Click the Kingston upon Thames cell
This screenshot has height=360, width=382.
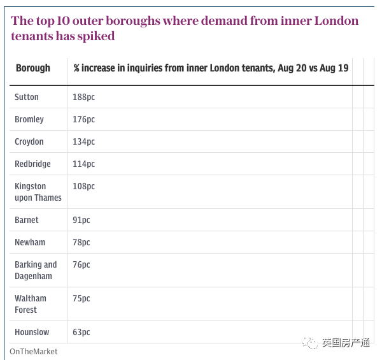pyautogui.click(x=38, y=192)
